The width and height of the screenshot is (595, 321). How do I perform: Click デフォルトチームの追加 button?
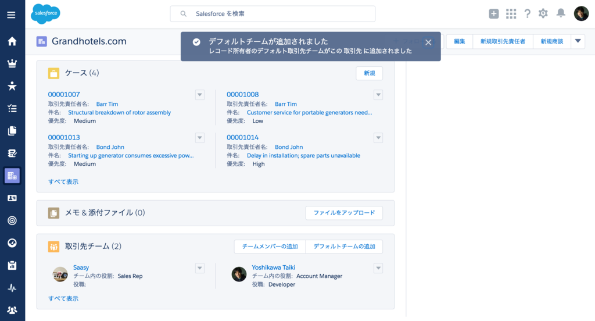[x=344, y=247]
